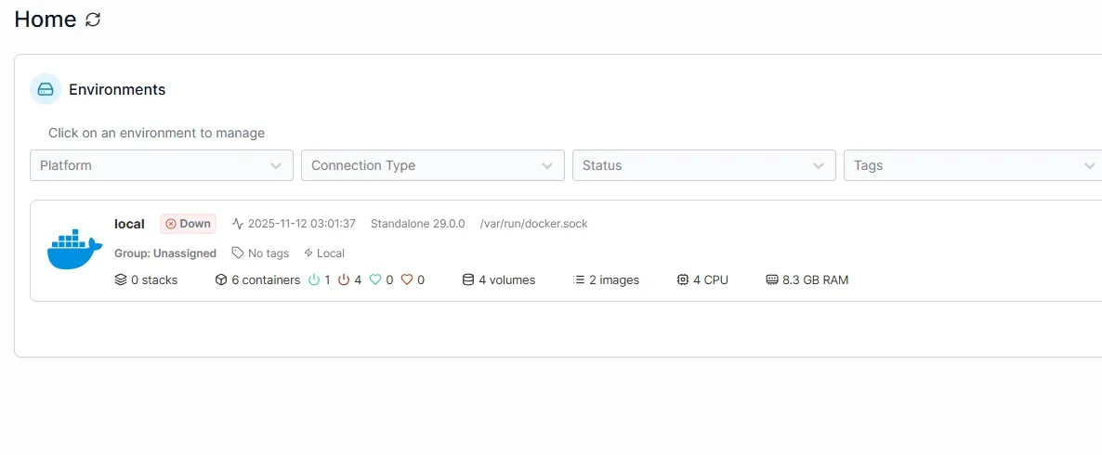This screenshot has height=455, width=1102.
Task: Click the stacks layers icon
Action: [x=121, y=279]
